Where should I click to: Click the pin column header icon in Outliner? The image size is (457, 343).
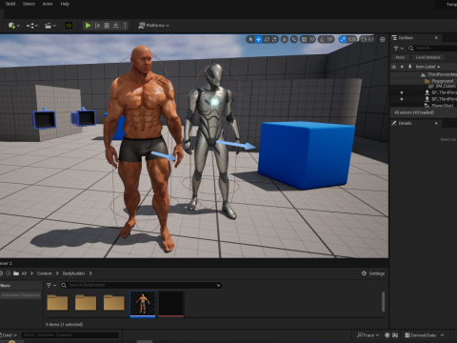point(409,67)
